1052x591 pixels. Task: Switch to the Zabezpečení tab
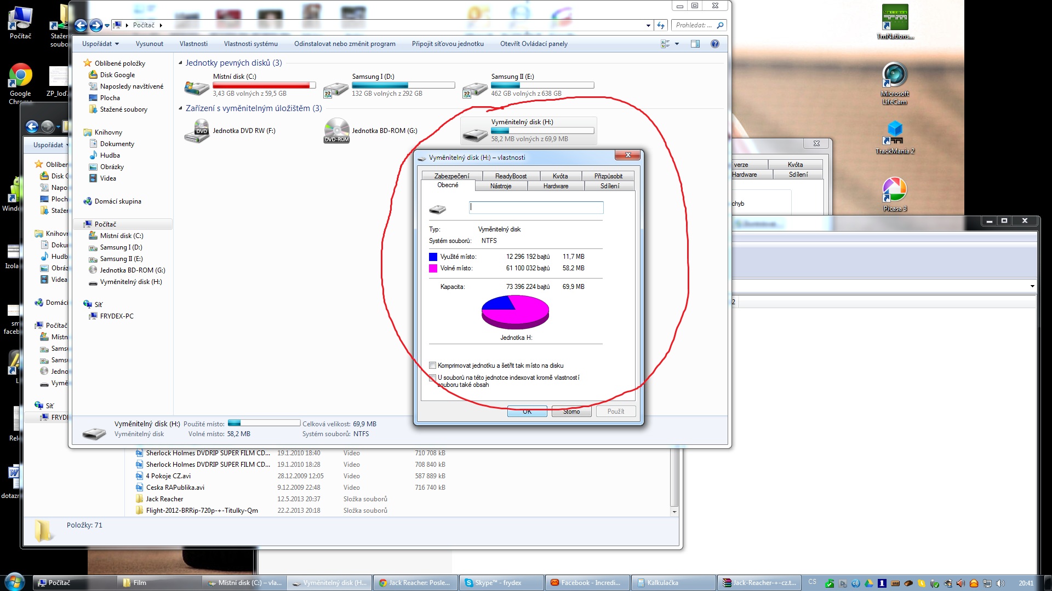pyautogui.click(x=451, y=176)
